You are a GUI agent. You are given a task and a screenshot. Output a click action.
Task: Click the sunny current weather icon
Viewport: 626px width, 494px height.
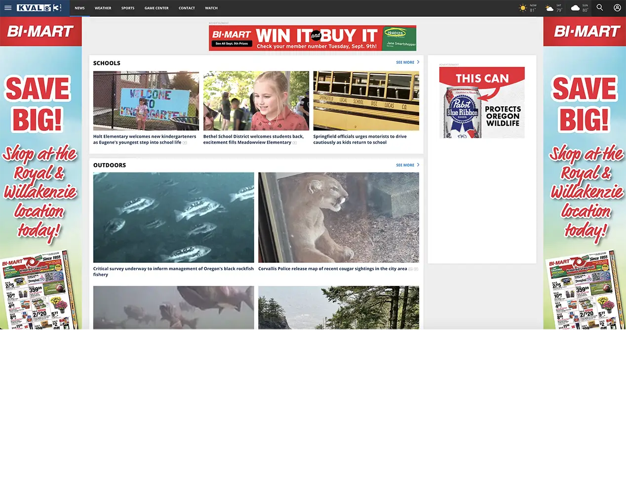523,8
